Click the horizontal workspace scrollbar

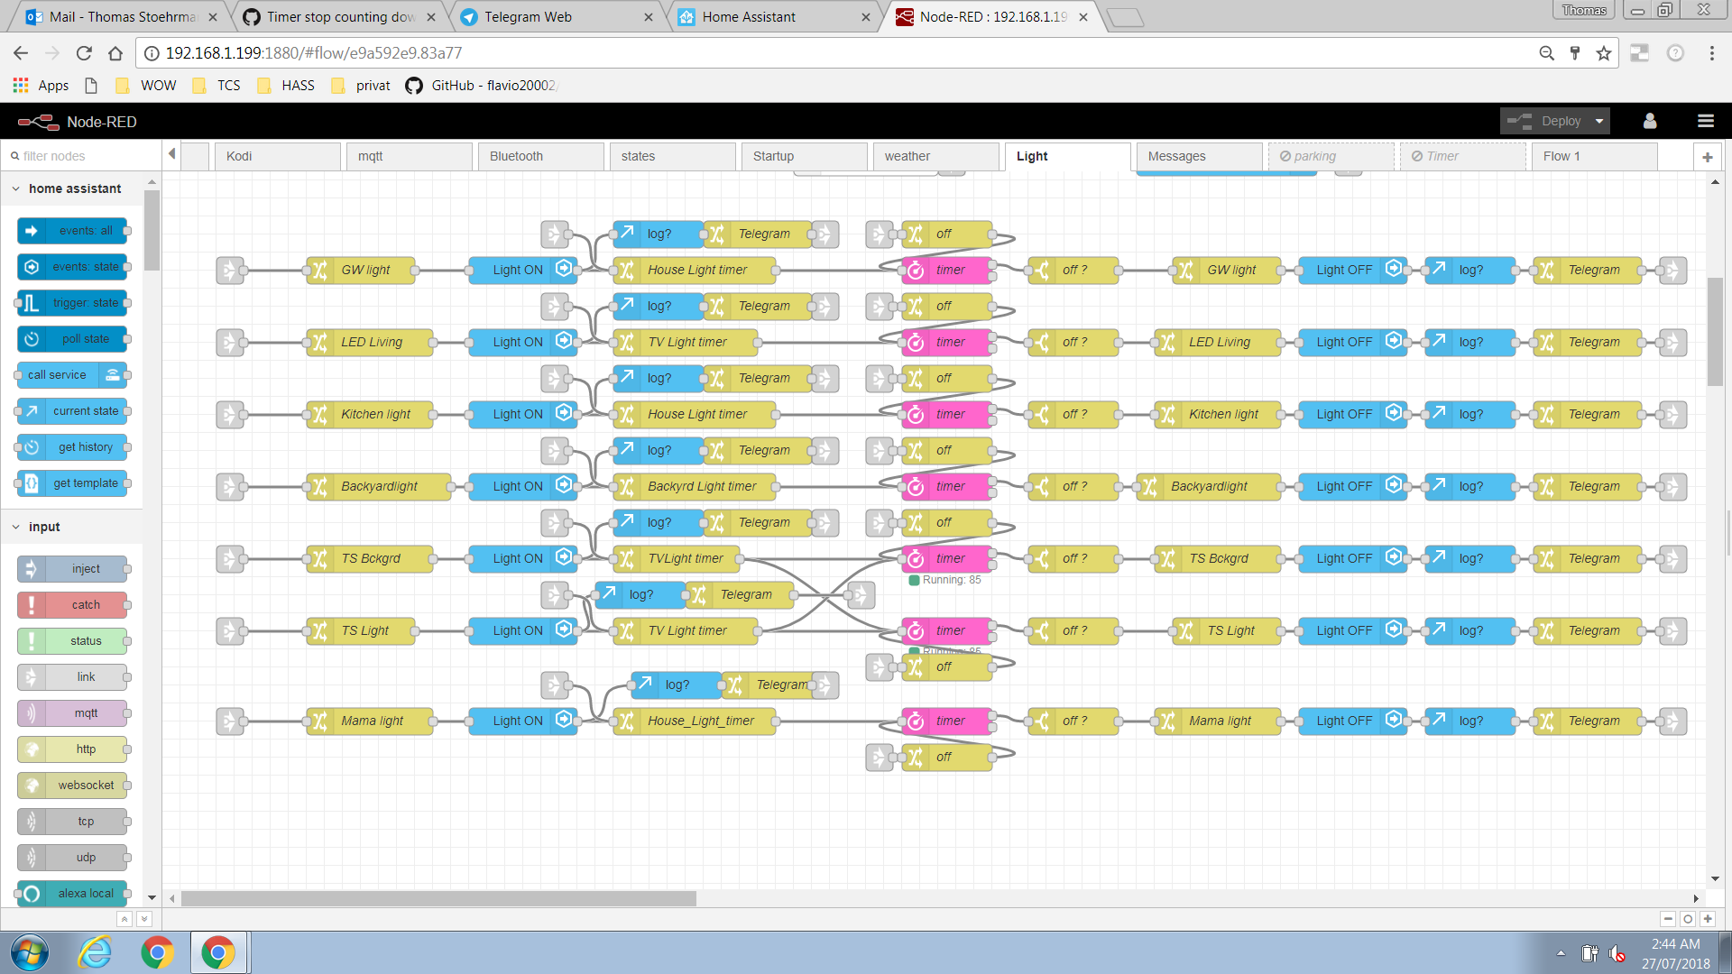pyautogui.click(x=438, y=898)
